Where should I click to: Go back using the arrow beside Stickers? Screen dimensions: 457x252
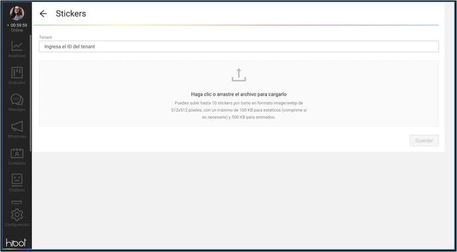43,14
